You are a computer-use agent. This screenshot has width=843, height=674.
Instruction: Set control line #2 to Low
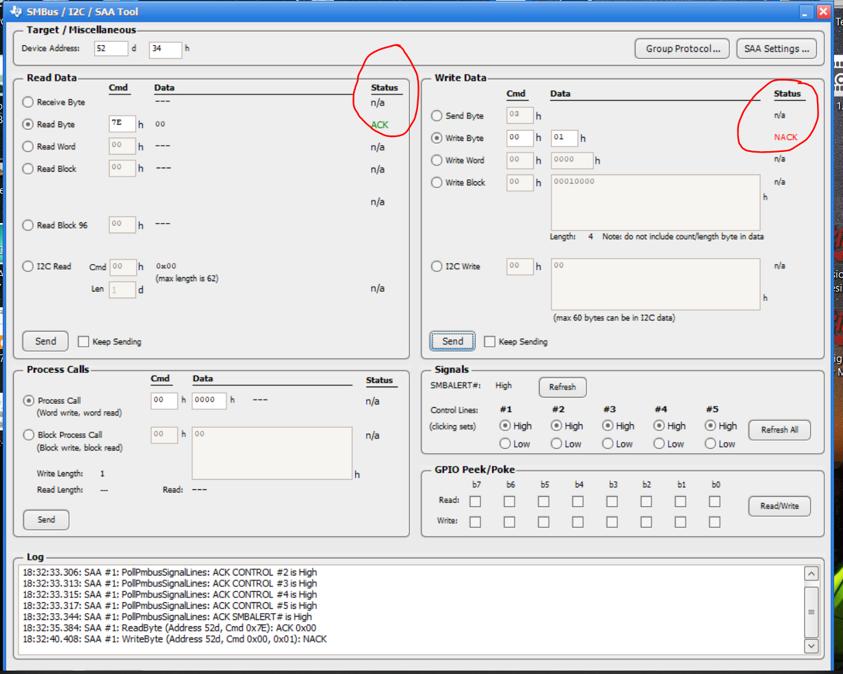[x=556, y=444]
